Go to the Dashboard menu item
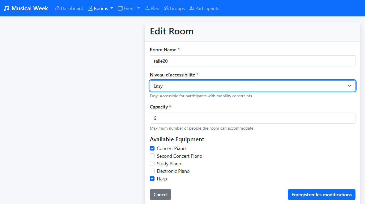 click(69, 8)
